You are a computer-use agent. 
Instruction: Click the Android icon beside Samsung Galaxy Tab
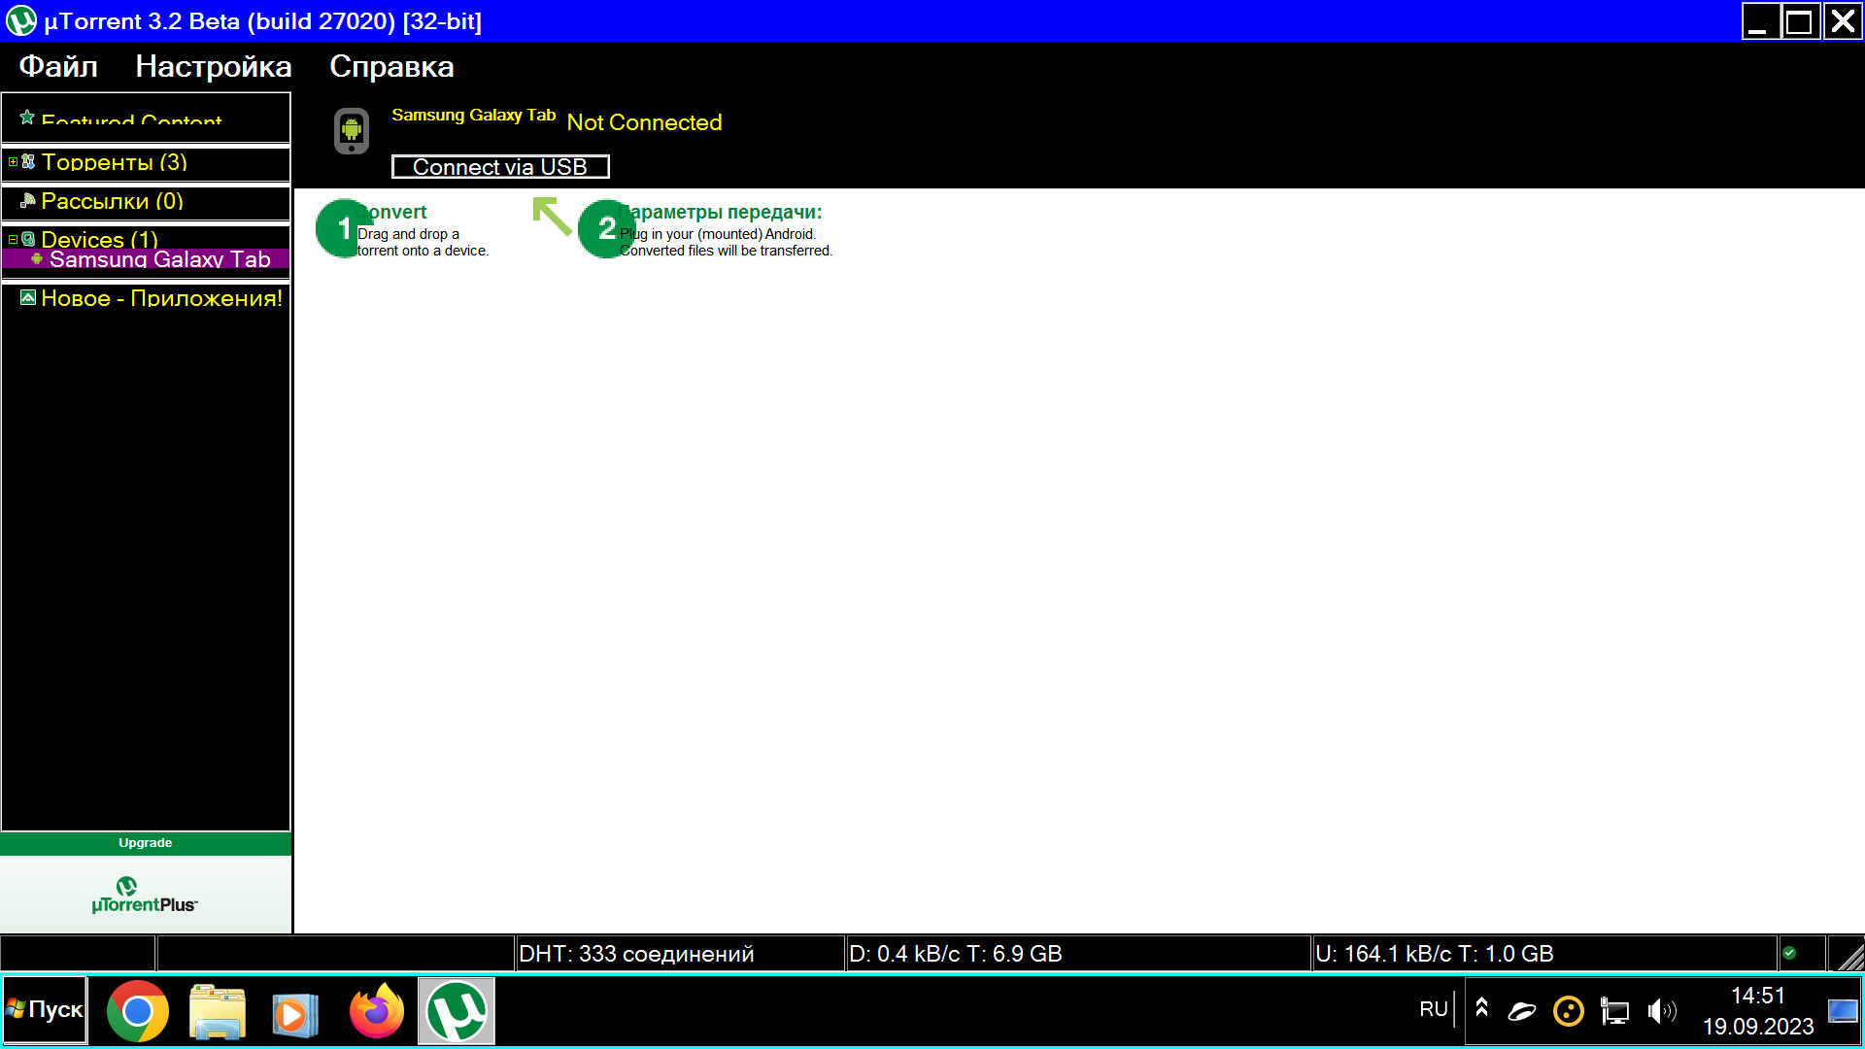point(37,259)
